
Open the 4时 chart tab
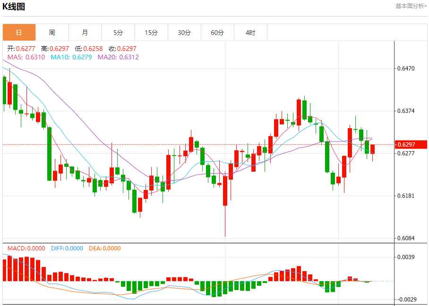(x=250, y=33)
